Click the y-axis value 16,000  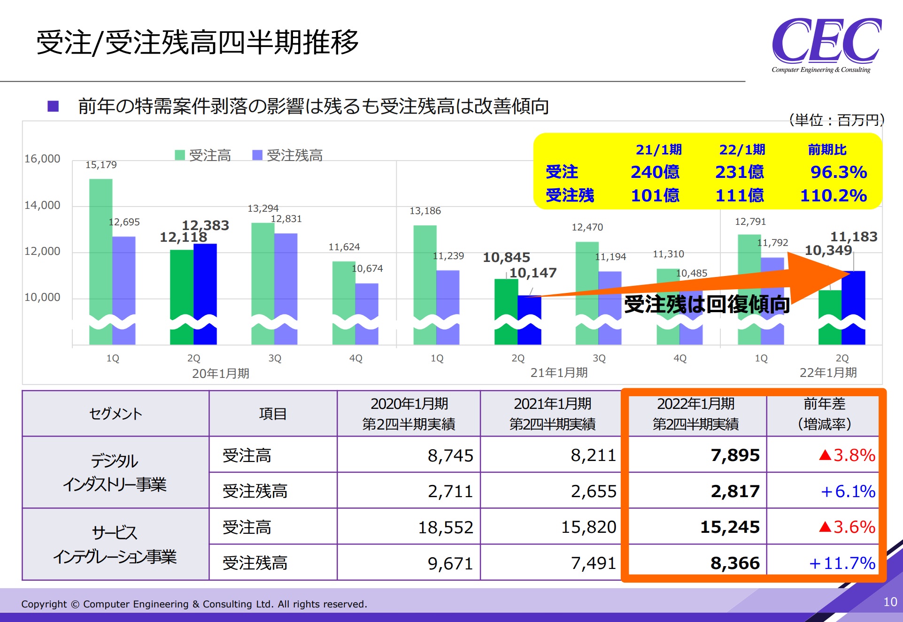coord(42,159)
